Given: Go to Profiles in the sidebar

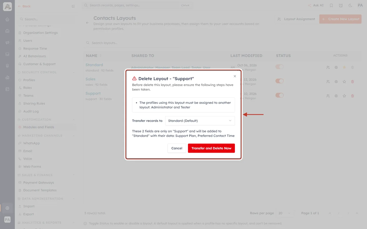Looking at the screenshot, I should (x=29, y=80).
